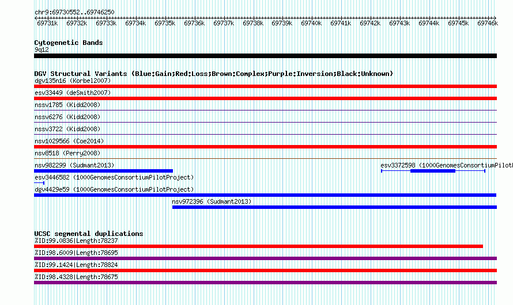Image resolution: width=513 pixels, height=305 pixels.
Task: Select the blue nsv982299 gain bar
Action: tap(103, 171)
